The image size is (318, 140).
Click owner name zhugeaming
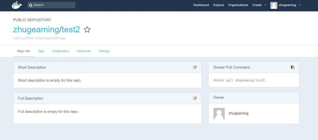point(238,113)
